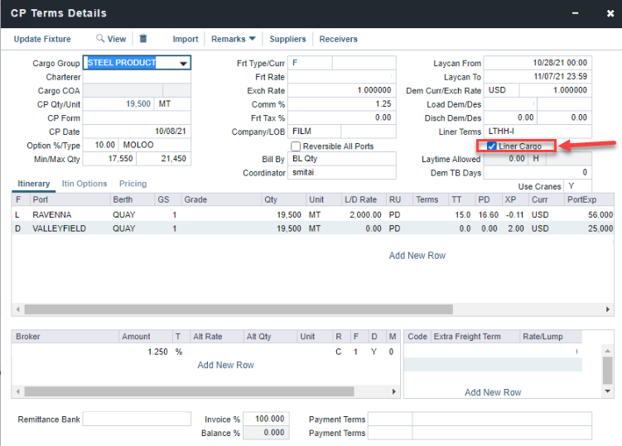Add New Row in the itinerary grid
622x446 pixels.
417,256
